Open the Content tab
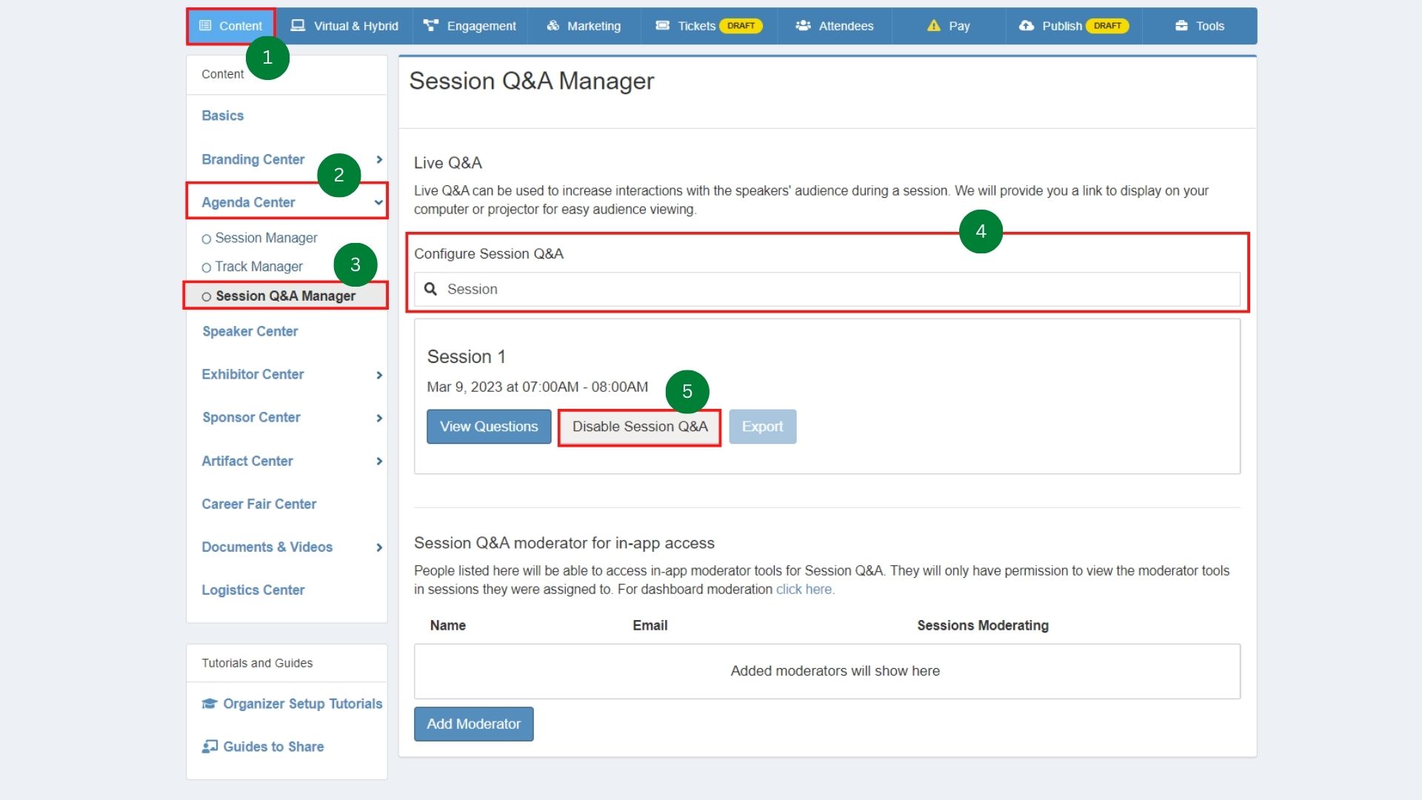 (231, 25)
